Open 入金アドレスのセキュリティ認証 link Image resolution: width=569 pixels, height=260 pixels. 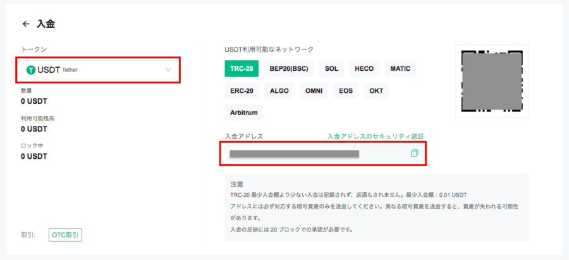coord(376,136)
